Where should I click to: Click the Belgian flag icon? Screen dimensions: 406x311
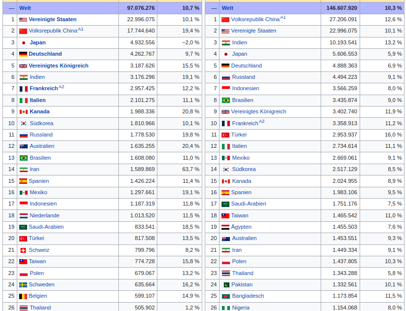[23, 296]
